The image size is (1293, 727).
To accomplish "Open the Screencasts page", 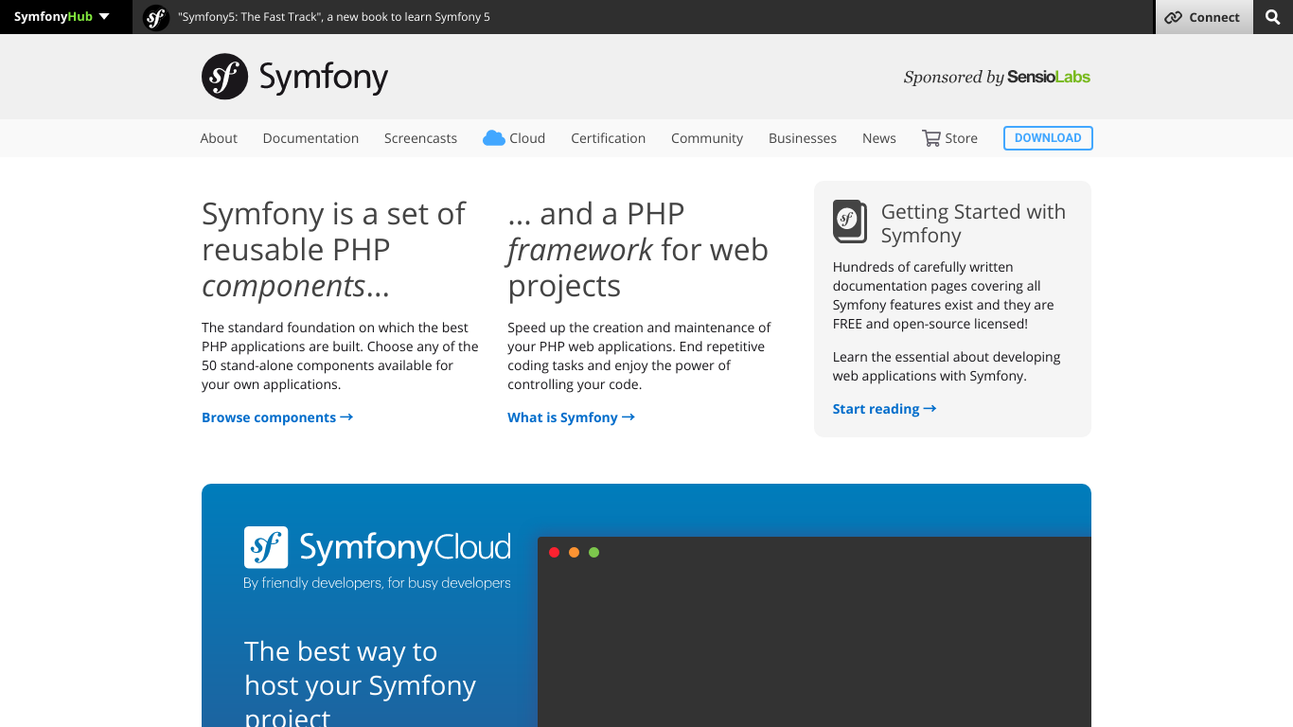I will [420, 138].
